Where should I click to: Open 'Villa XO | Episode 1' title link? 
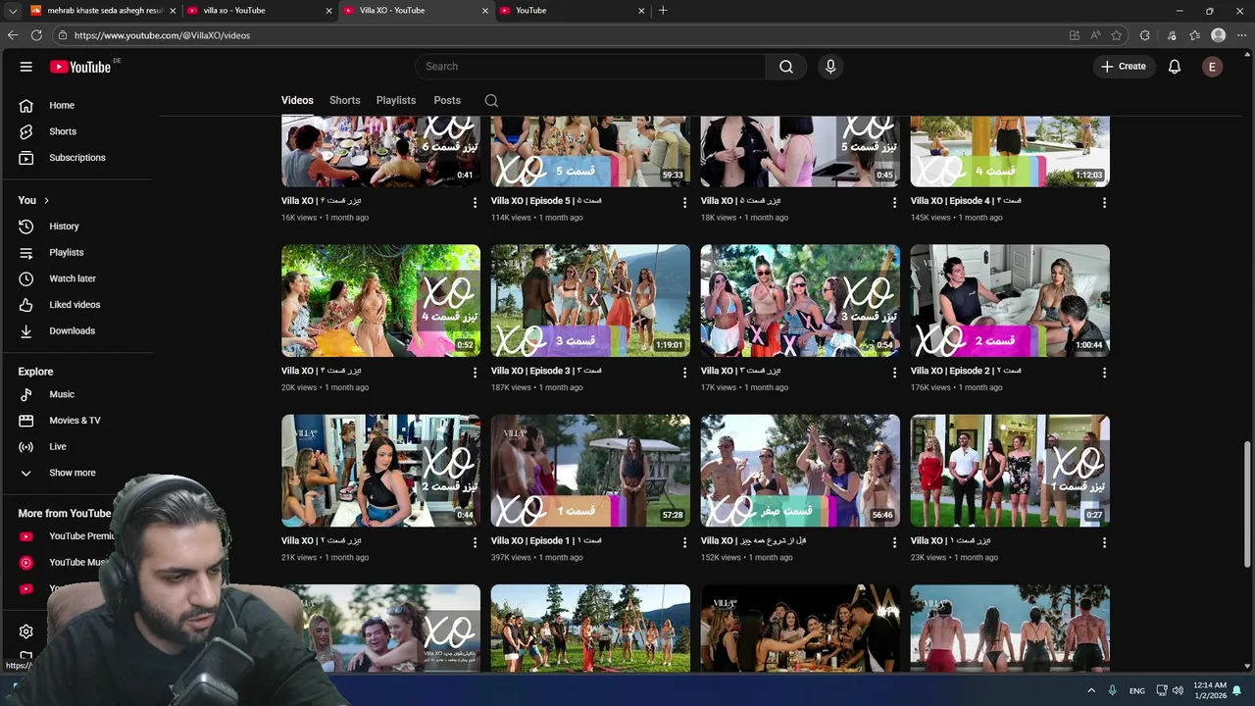pos(546,540)
